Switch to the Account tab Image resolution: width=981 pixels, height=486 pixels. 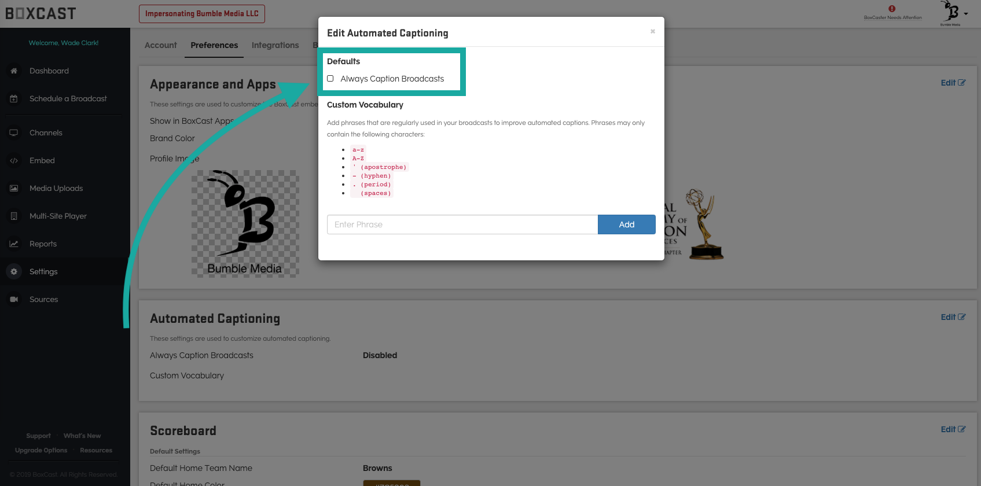pyautogui.click(x=160, y=45)
